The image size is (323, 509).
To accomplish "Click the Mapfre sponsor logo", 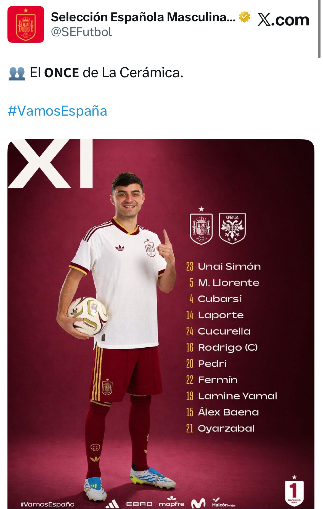I will pos(171,502).
